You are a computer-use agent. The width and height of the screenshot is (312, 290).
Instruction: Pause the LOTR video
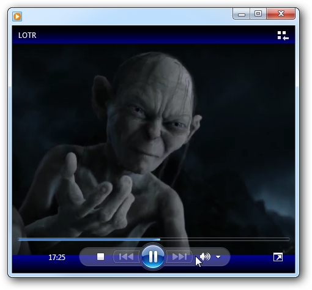153,256
